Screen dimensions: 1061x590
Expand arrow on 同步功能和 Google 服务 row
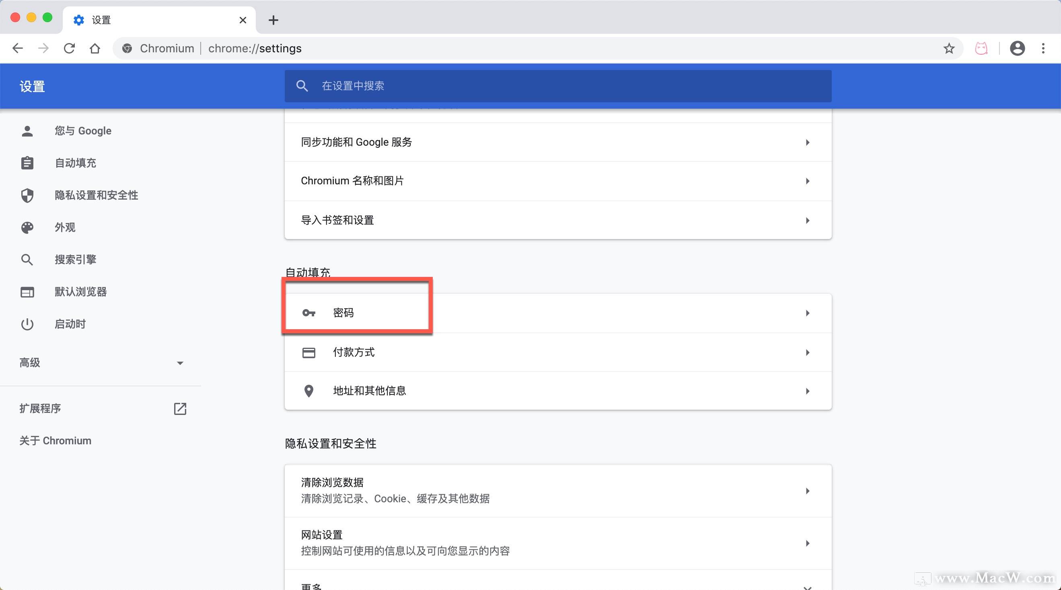[x=807, y=142]
